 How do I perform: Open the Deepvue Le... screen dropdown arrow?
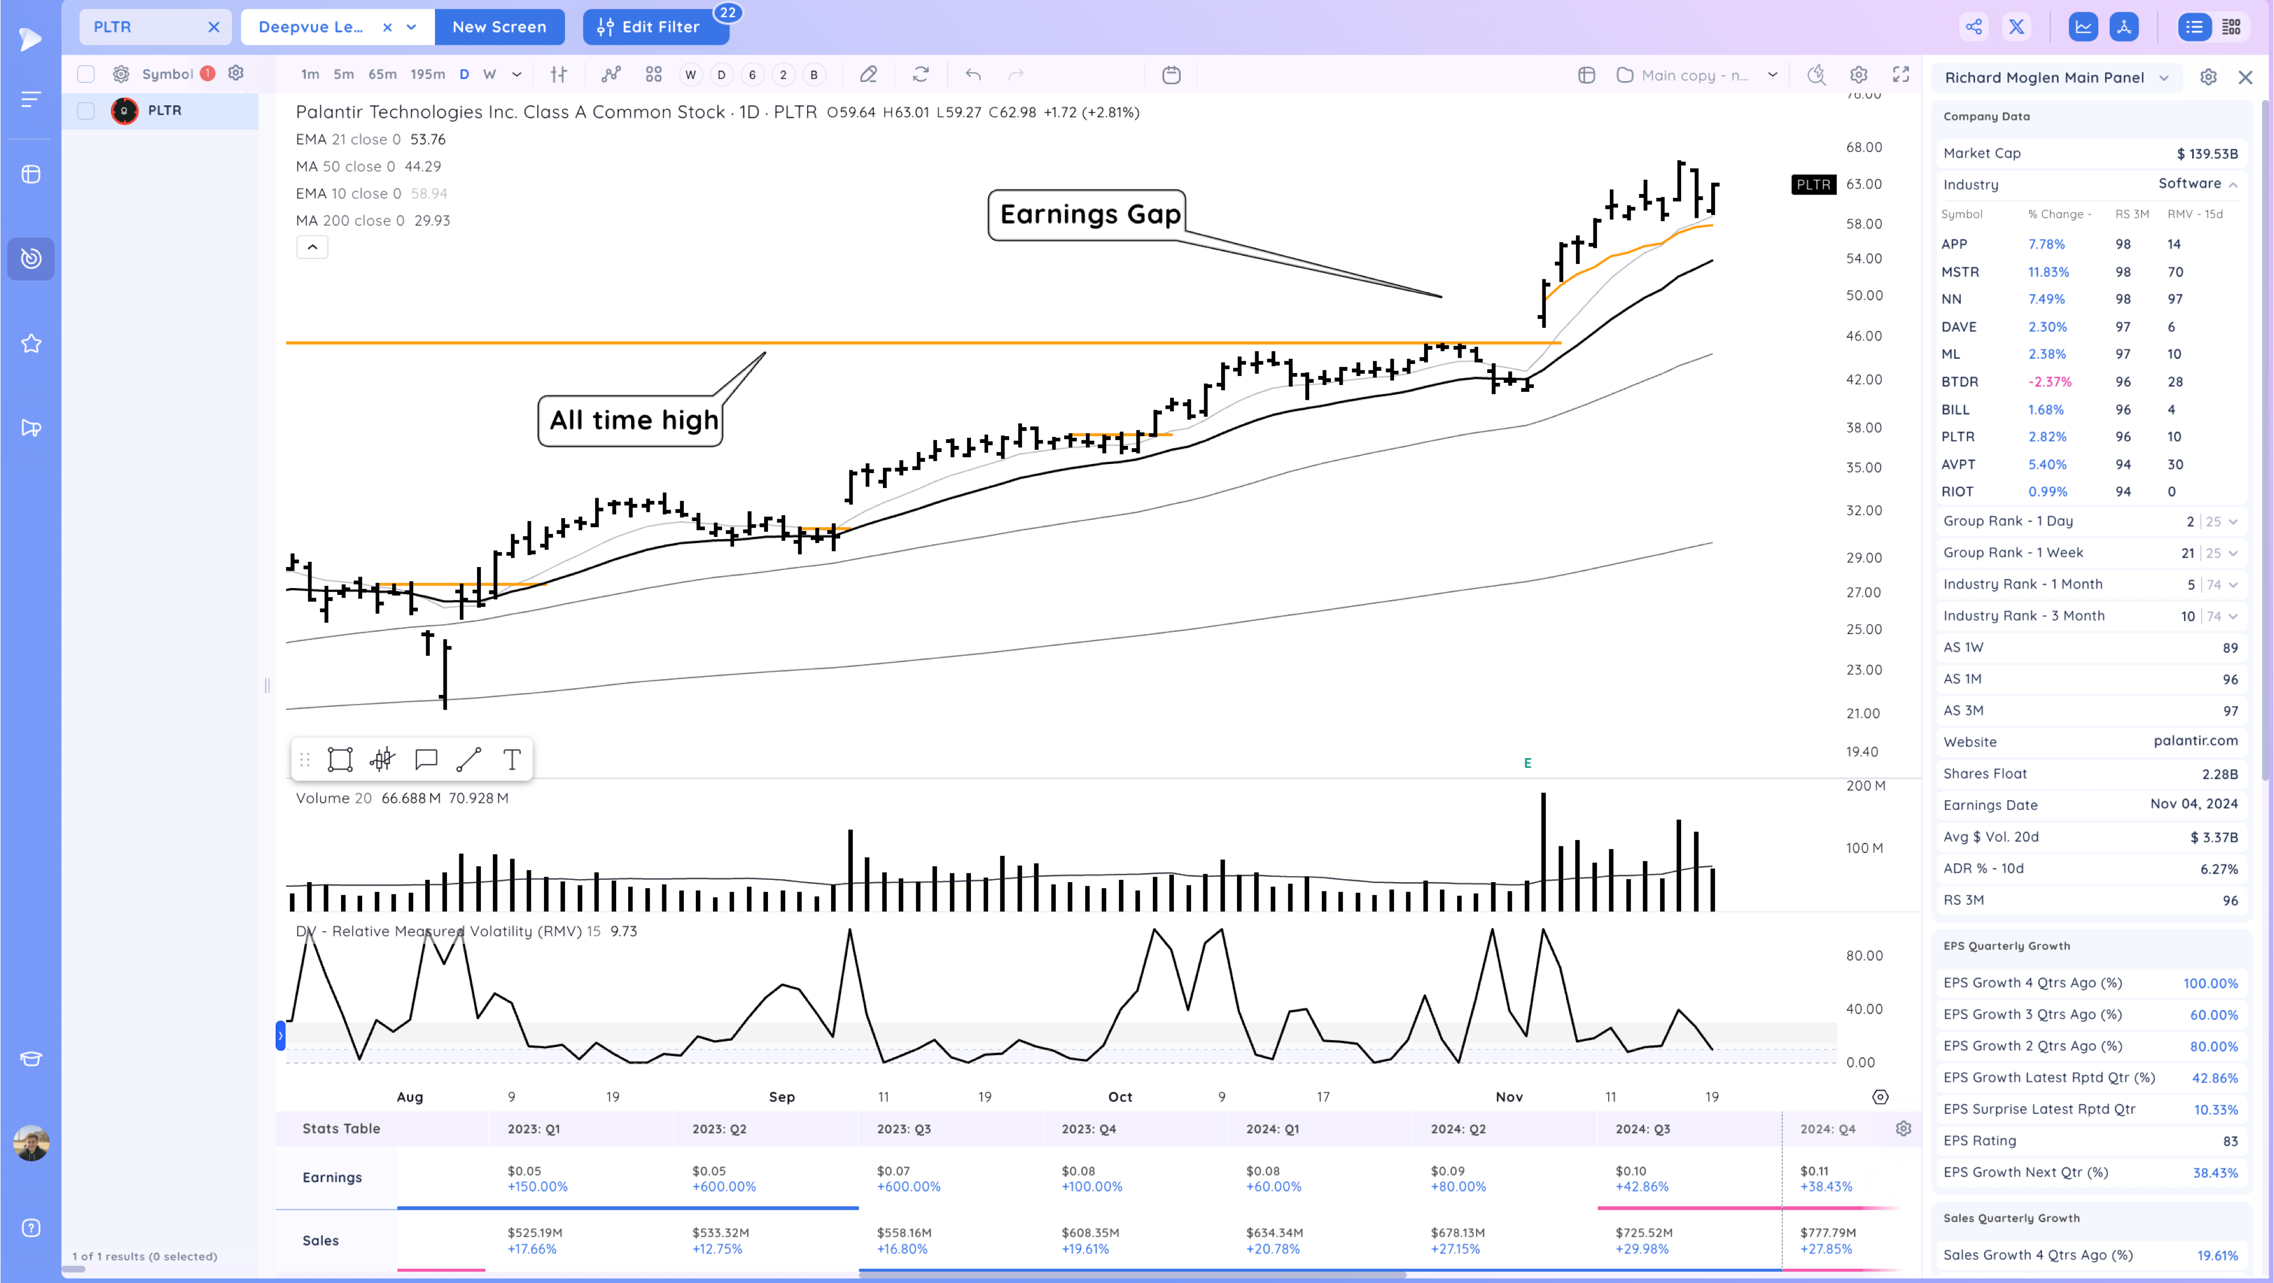pyautogui.click(x=412, y=27)
